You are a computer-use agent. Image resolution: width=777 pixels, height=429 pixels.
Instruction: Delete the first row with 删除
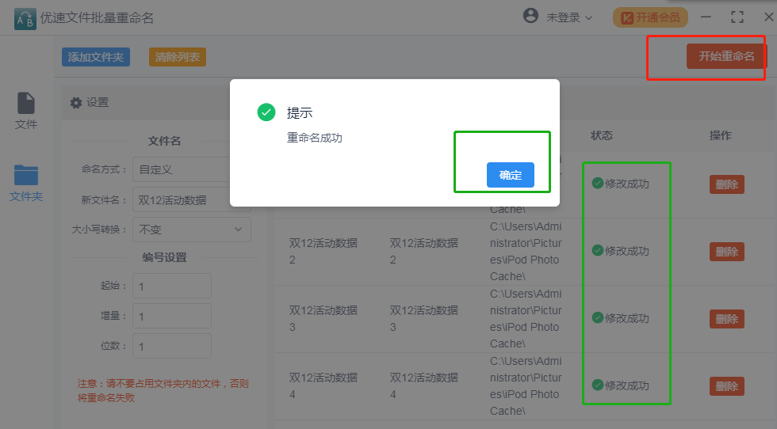point(727,184)
